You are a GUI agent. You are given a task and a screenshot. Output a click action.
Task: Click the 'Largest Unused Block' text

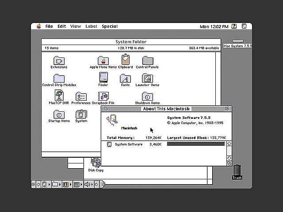click(187, 138)
